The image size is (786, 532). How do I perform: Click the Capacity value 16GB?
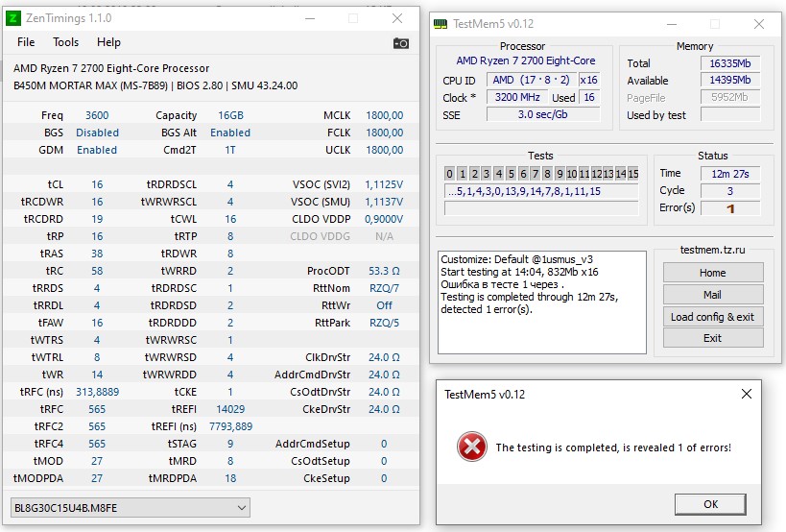(230, 115)
